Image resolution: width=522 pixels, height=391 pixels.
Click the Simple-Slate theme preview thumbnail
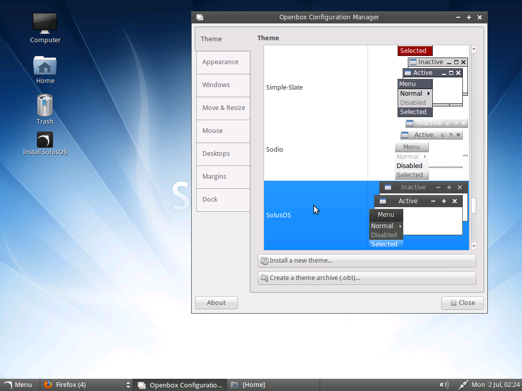pos(433,88)
